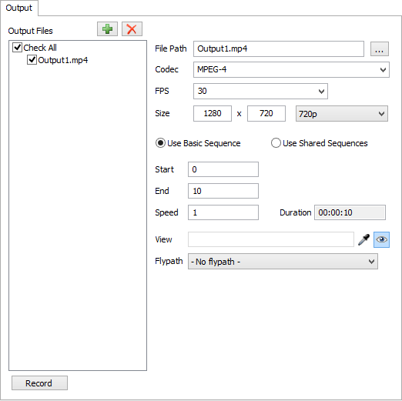Click the File Path text field
Viewport: 402px width, 401px height.
279,48
